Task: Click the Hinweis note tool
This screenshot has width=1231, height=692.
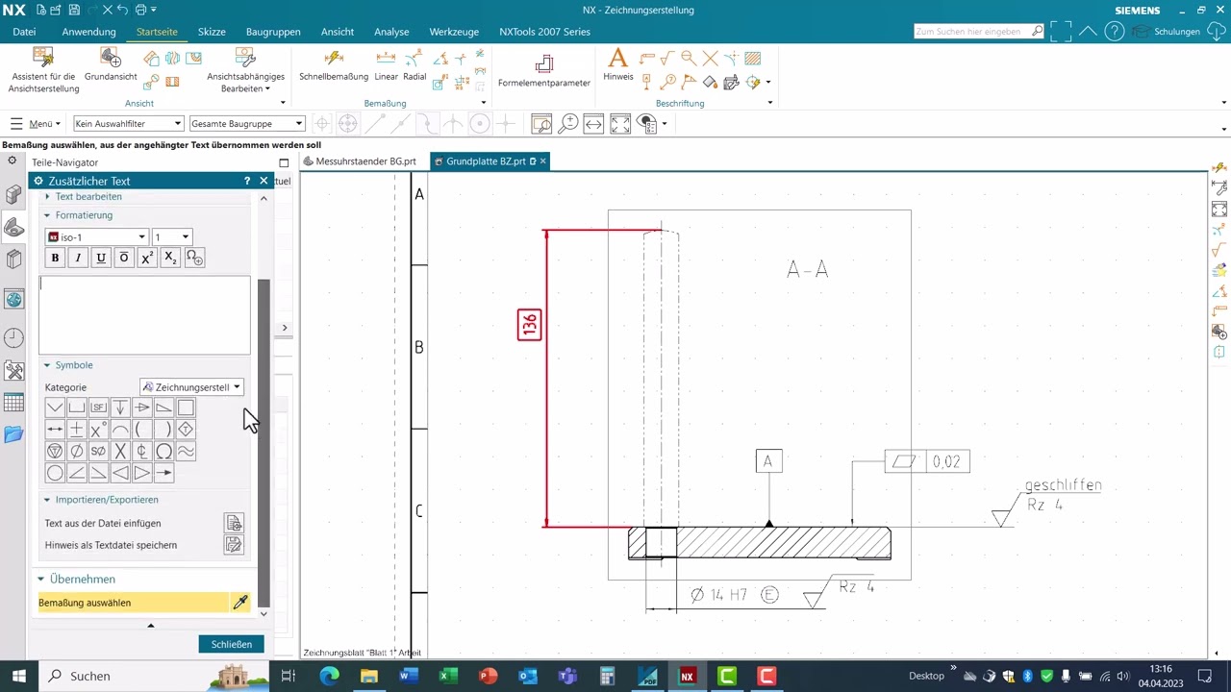Action: [618, 64]
